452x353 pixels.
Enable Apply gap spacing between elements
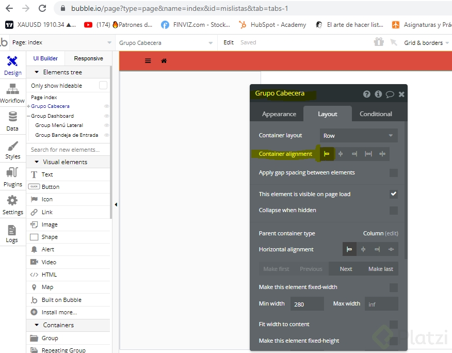[394, 173]
